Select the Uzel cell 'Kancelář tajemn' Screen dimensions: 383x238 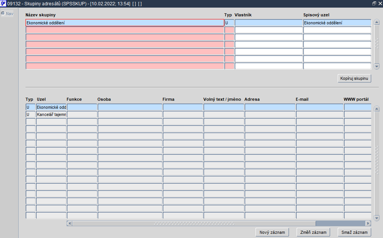(51, 114)
